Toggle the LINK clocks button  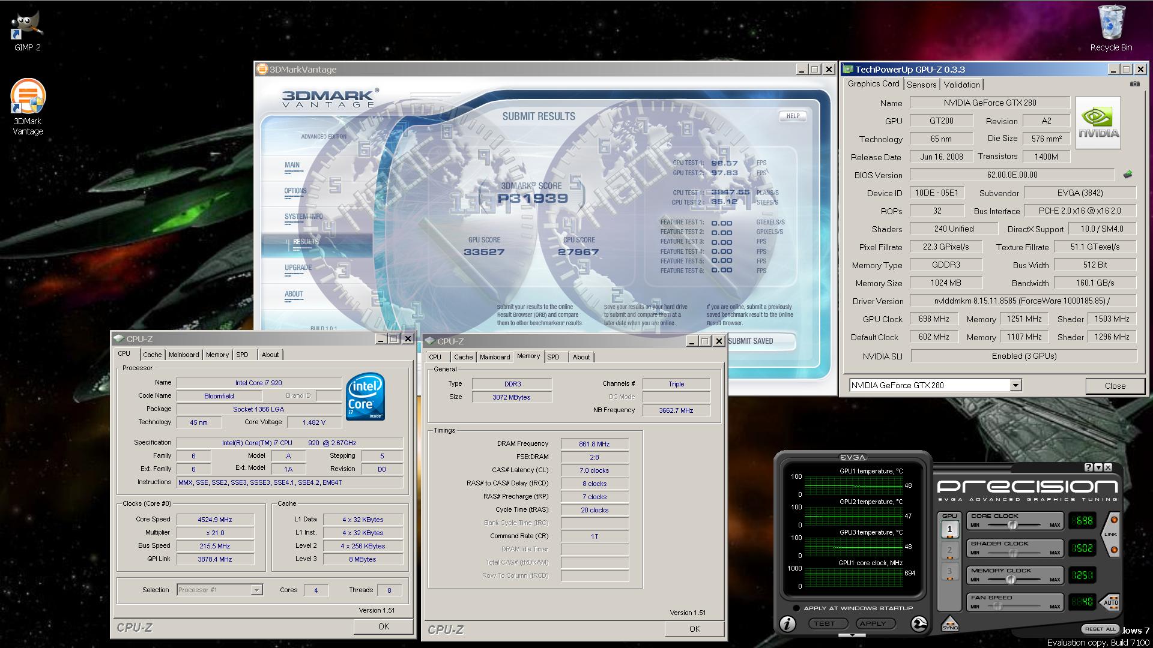point(1111,534)
